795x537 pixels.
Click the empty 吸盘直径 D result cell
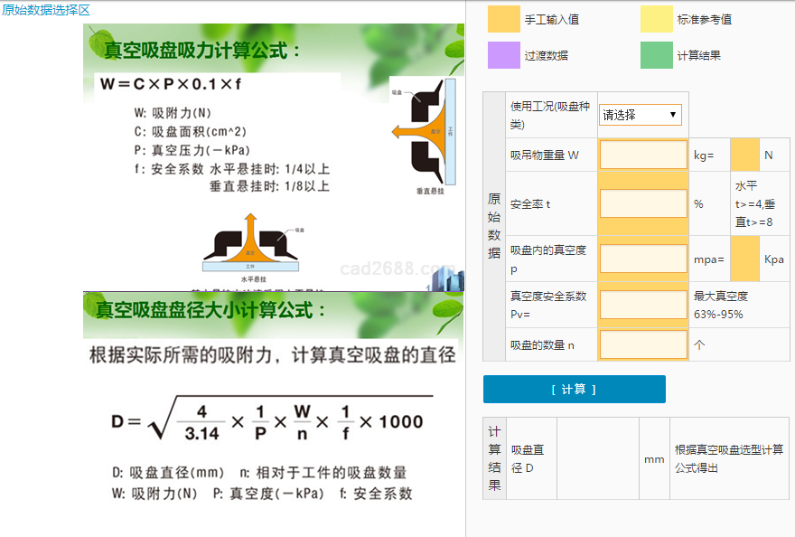click(597, 458)
